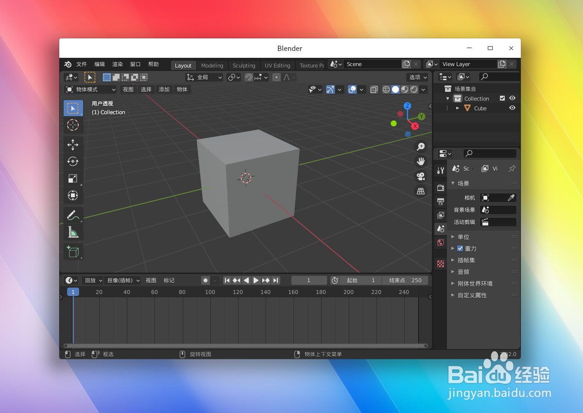Select the Rotate tool

[73, 161]
